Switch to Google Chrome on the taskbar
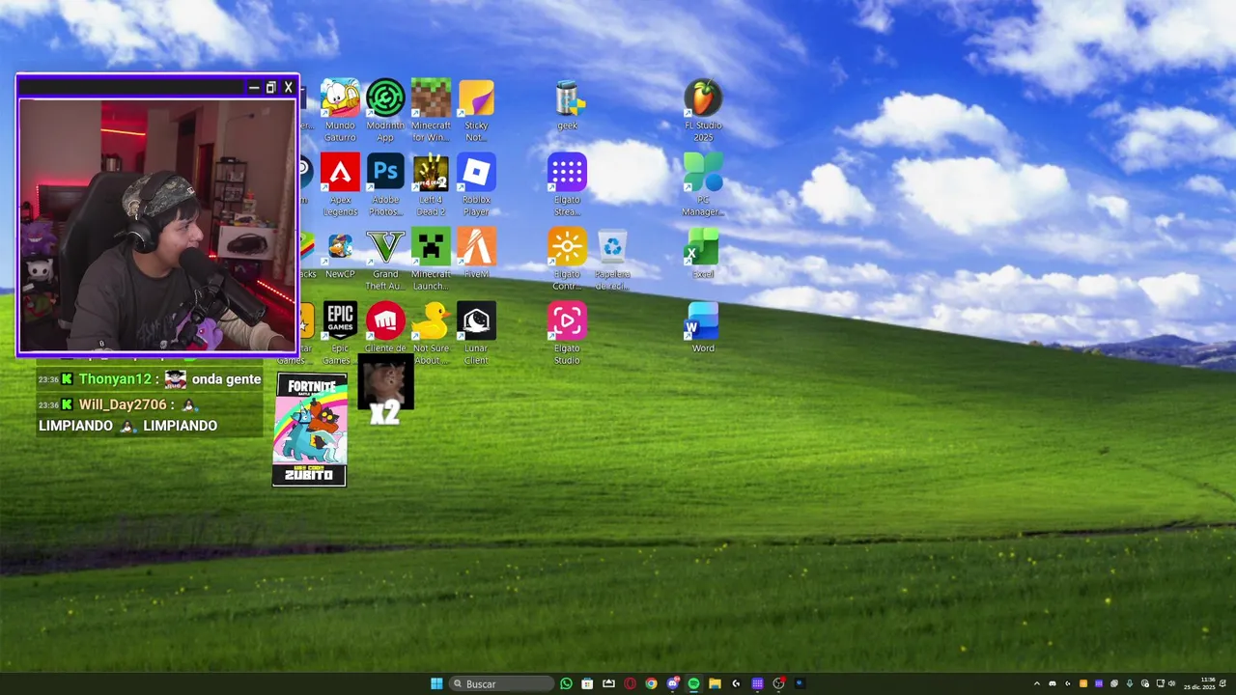 [651, 683]
